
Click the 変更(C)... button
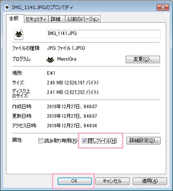tap(143, 59)
